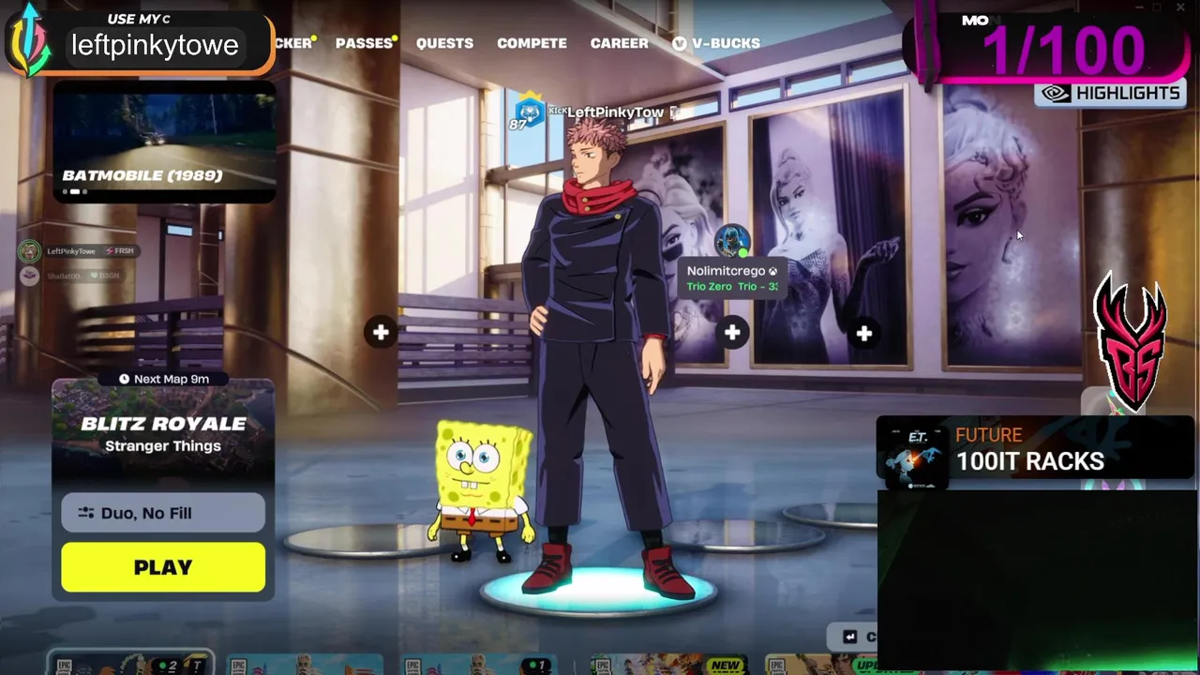The width and height of the screenshot is (1200, 675).
Task: Click the SpongeBob companion character
Action: pos(482,492)
